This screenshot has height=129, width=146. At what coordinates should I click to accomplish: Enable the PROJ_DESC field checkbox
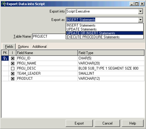click(x=13, y=68)
